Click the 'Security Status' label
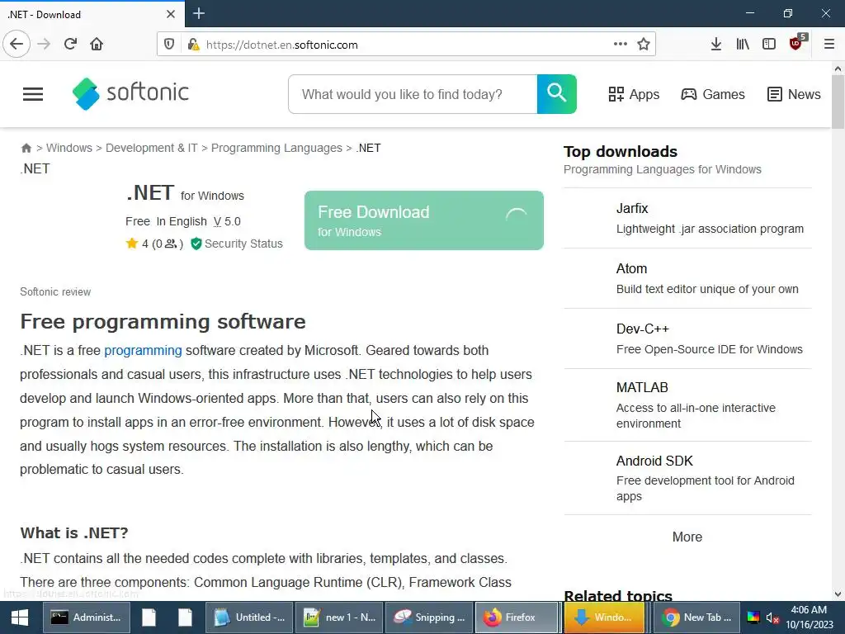Viewport: 845px width, 634px height. pos(243,244)
